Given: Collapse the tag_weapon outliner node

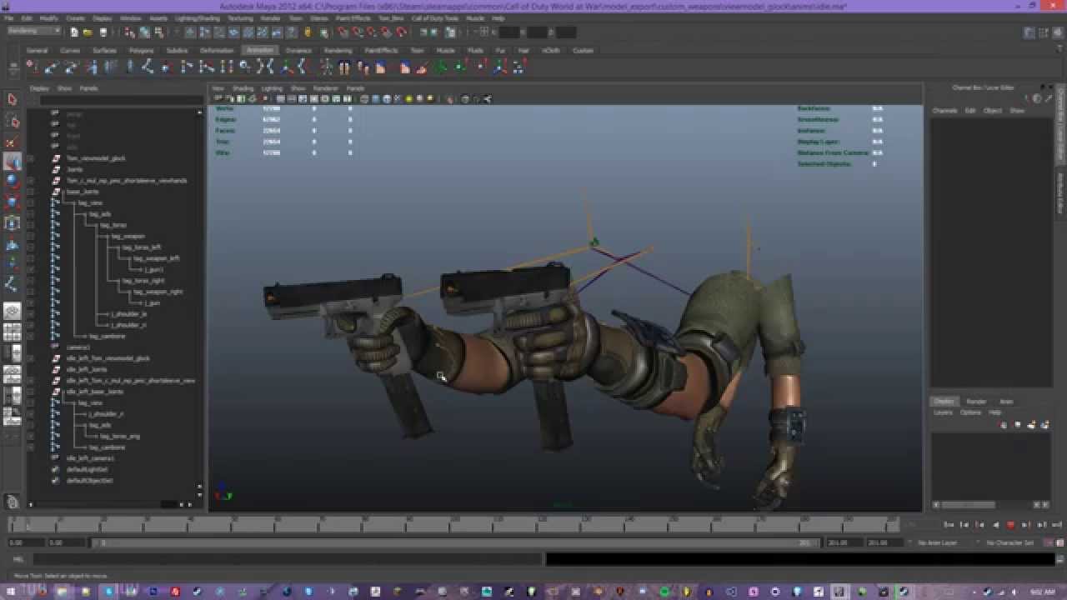Looking at the screenshot, I should [31, 236].
